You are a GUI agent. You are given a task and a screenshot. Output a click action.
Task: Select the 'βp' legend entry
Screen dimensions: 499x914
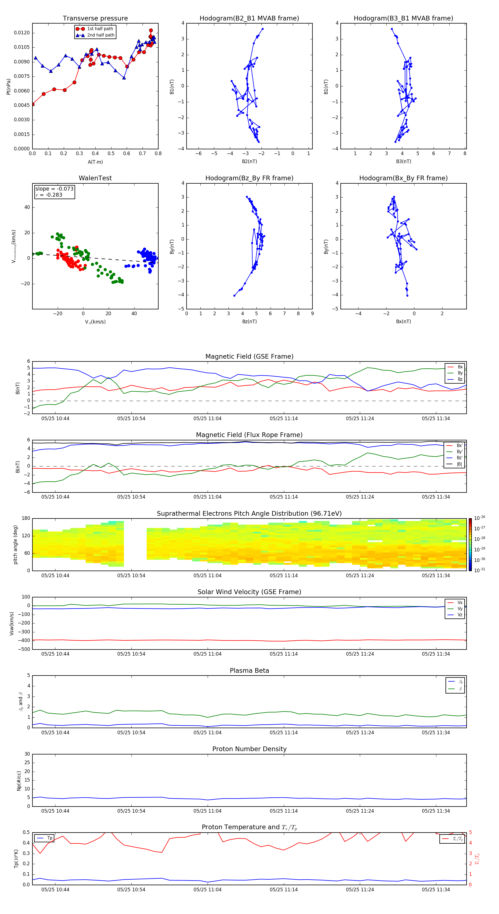455,682
